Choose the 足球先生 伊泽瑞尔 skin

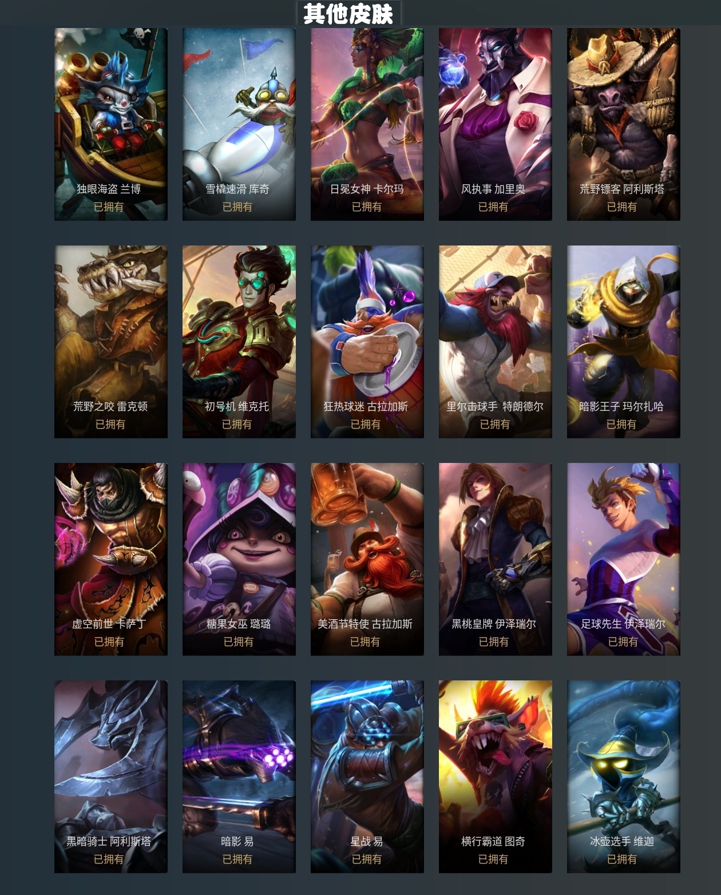click(x=624, y=559)
